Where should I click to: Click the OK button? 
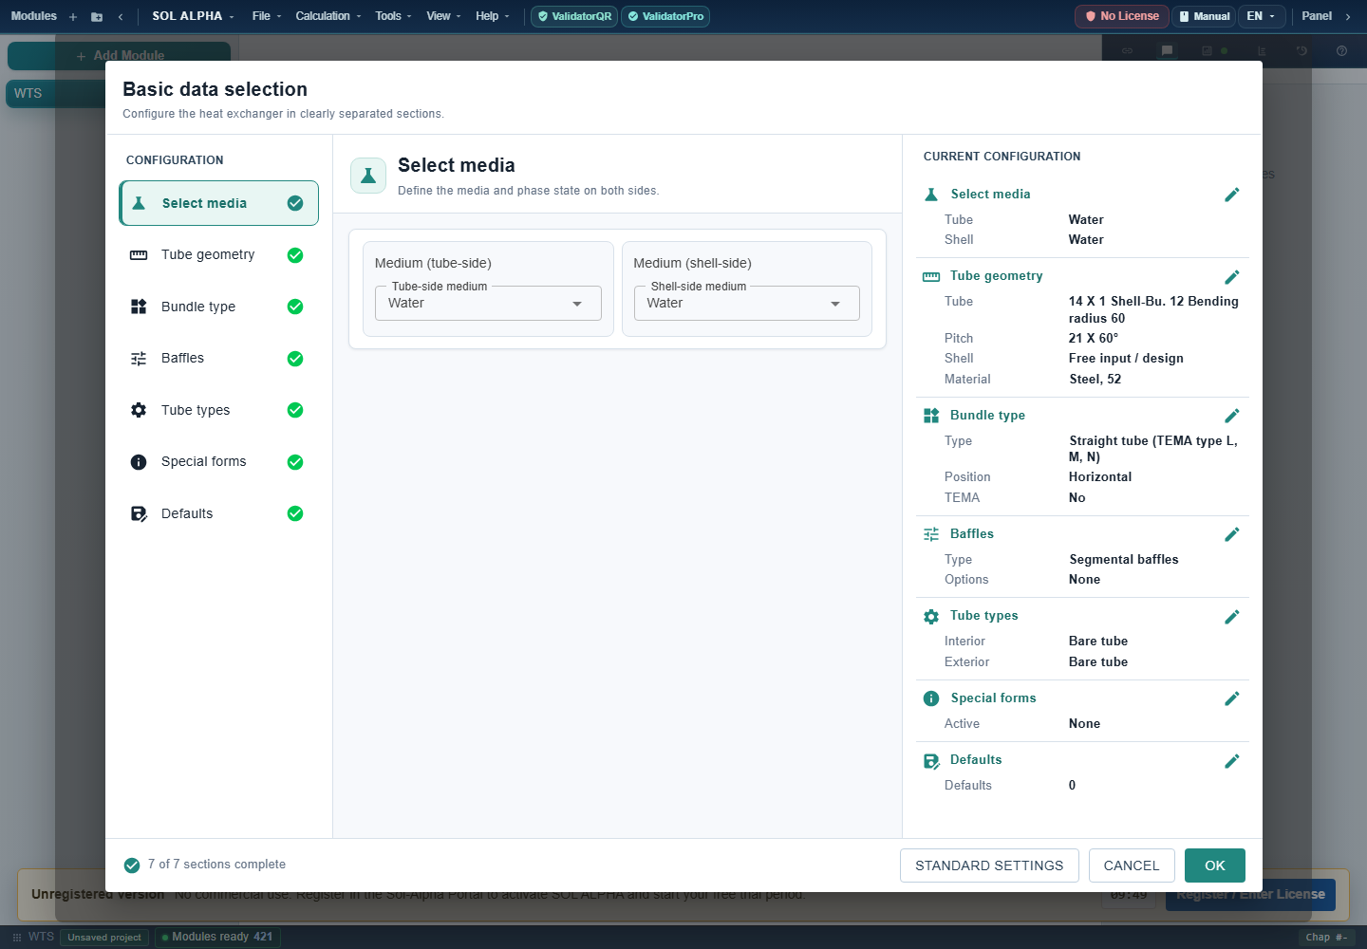pos(1215,865)
